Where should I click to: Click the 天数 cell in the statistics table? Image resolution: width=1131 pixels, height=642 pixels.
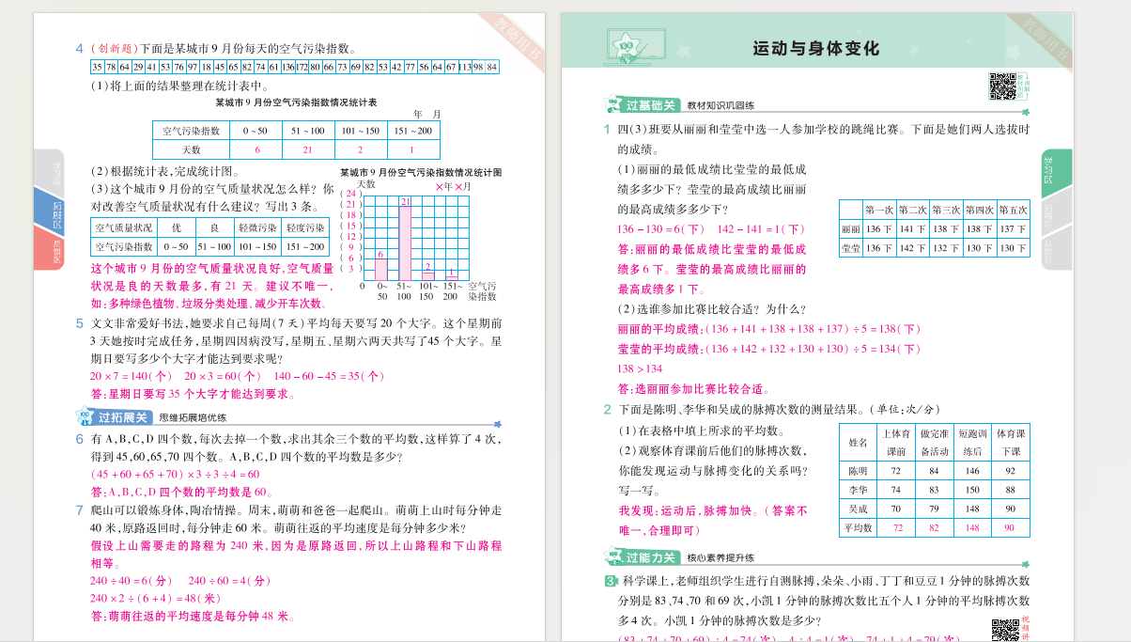point(191,149)
